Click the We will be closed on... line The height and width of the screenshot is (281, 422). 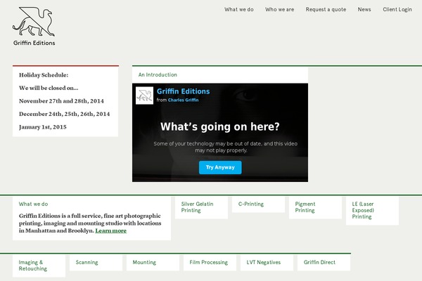coord(49,88)
